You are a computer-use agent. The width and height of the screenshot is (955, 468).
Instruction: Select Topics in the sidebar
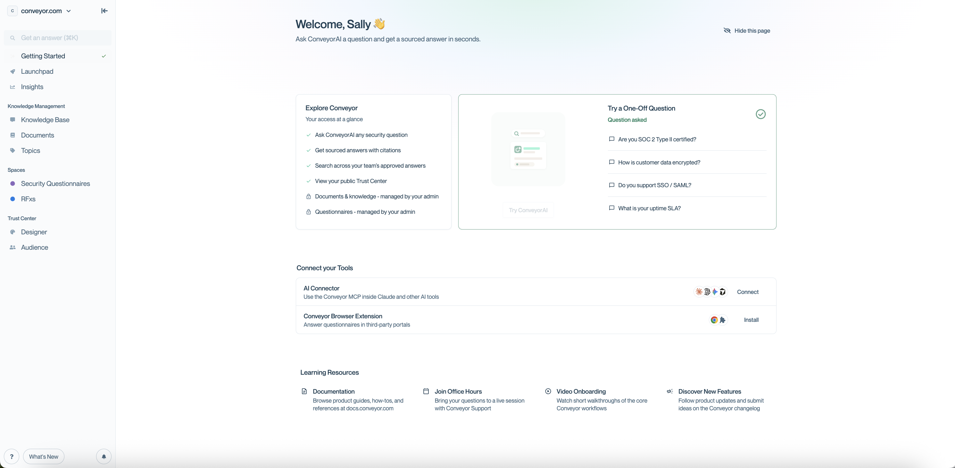pos(58,151)
